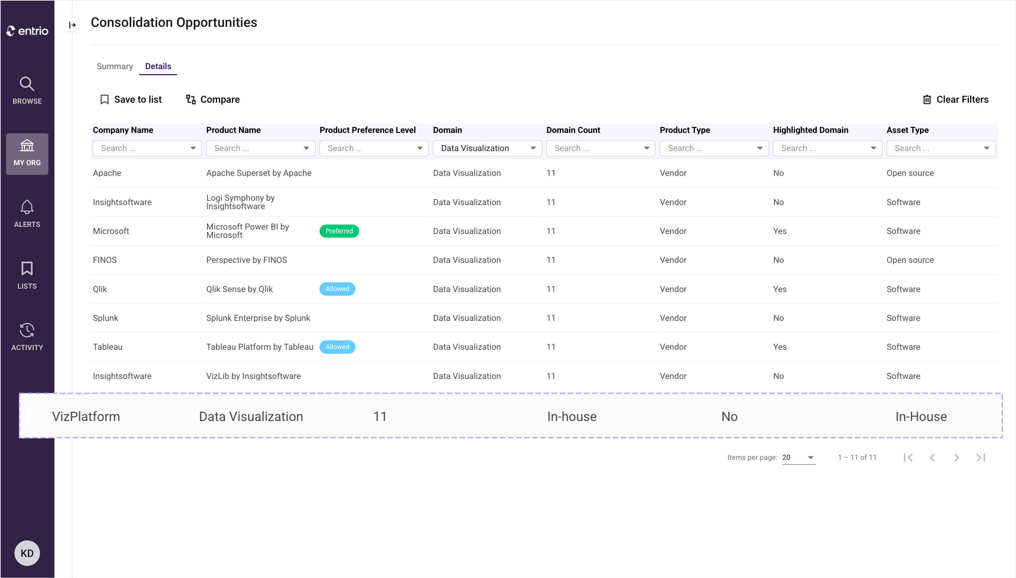
Task: Select the VizLib by Insightsoftware cell
Action: 253,376
